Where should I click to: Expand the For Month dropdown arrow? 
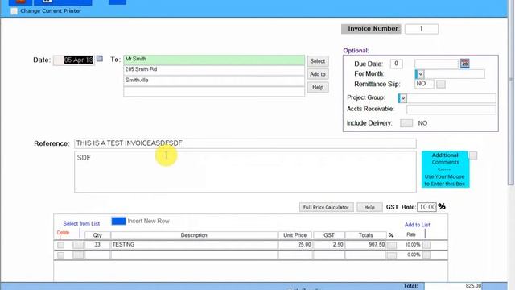[x=420, y=74]
